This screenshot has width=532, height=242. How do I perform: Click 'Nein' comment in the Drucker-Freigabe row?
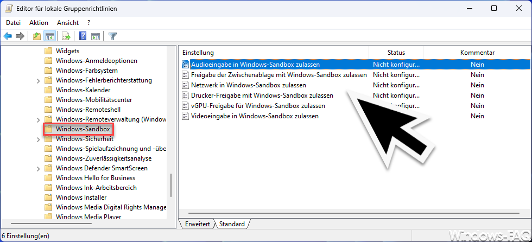click(477, 95)
